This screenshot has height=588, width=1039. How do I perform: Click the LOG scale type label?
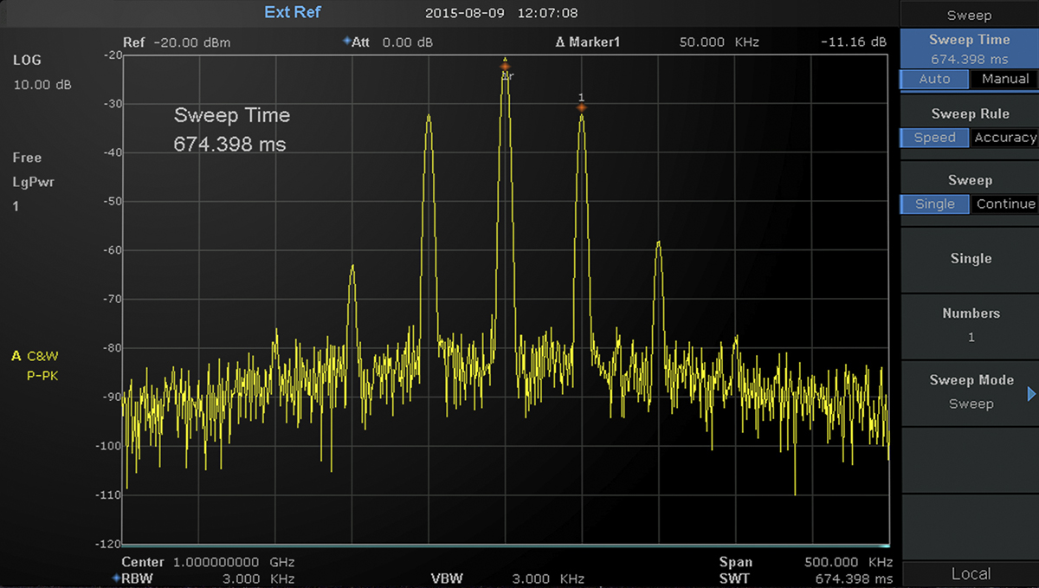coord(27,60)
